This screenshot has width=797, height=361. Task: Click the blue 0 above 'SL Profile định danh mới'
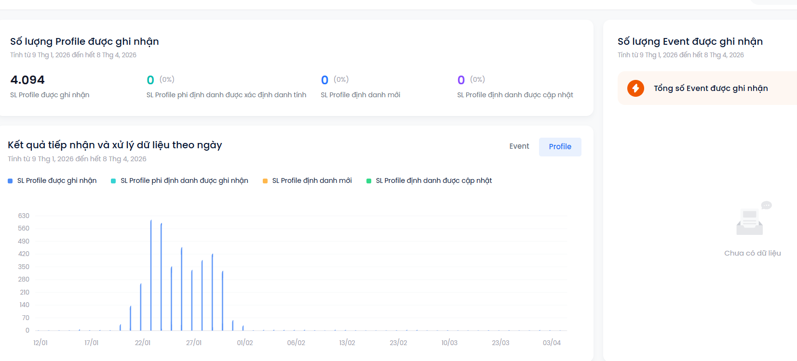(x=324, y=80)
